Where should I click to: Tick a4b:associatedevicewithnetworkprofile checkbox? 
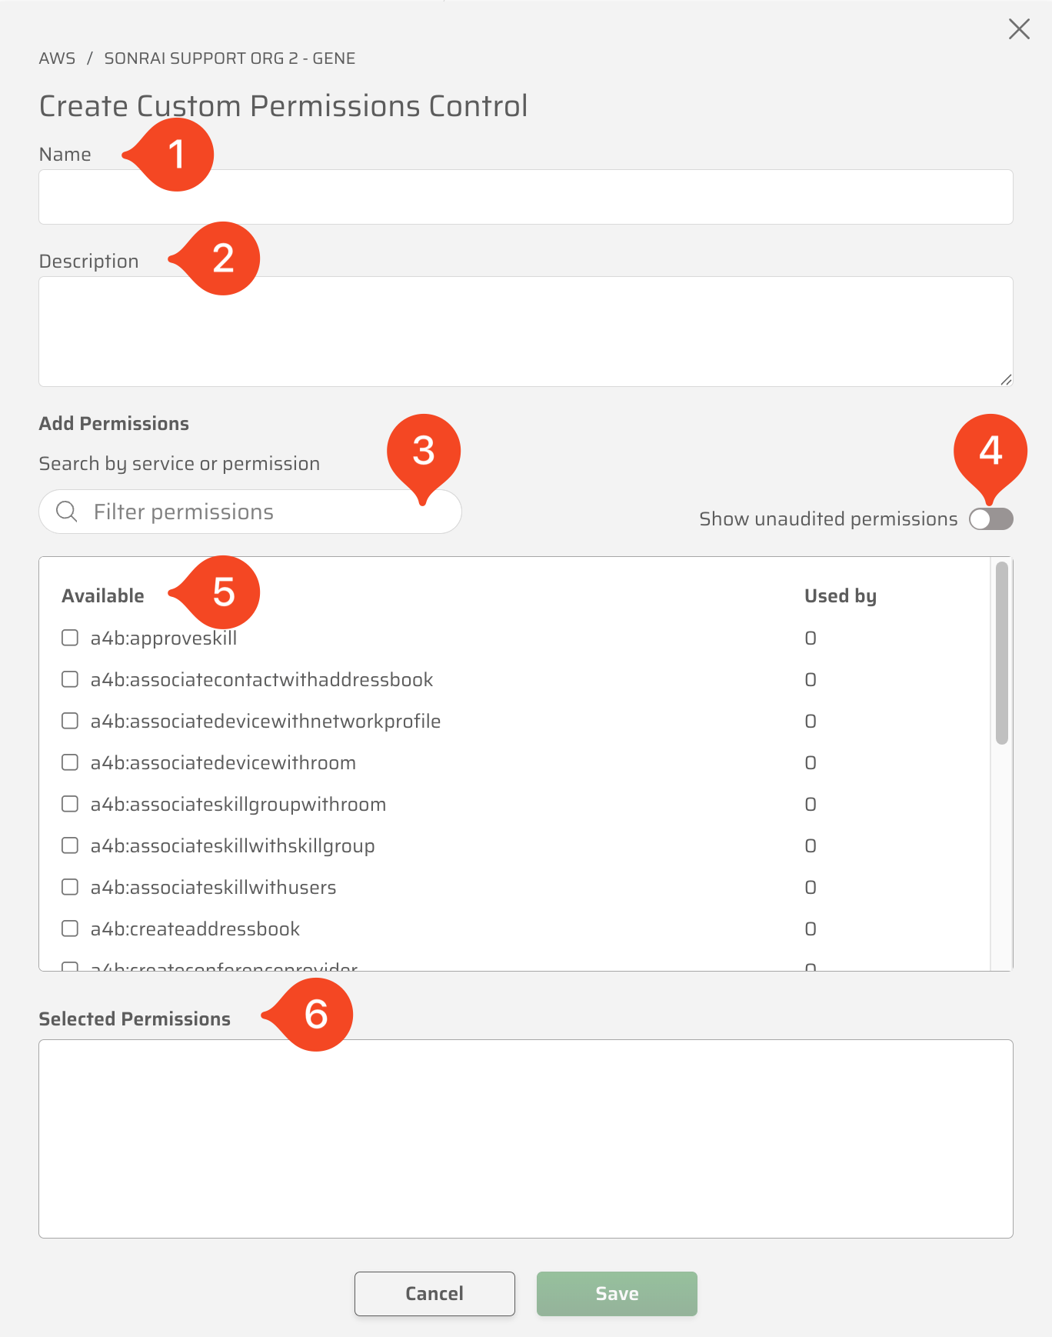pyautogui.click(x=70, y=721)
